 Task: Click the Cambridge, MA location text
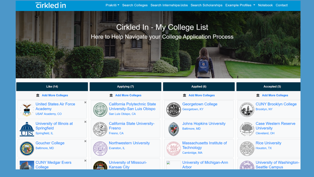(192, 153)
